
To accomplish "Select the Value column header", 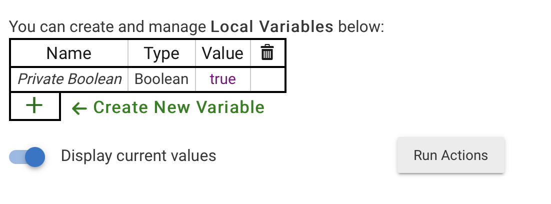I will (x=222, y=53).
